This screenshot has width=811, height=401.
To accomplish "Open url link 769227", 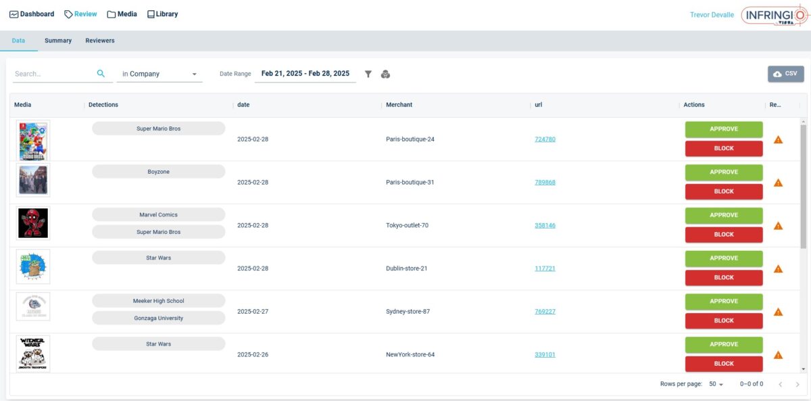I will [x=545, y=312].
